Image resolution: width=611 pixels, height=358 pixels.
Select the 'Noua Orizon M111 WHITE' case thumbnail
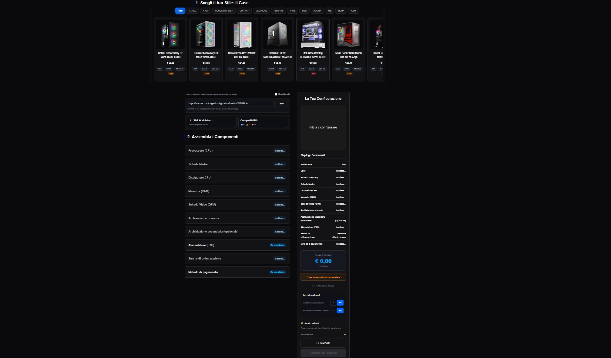241,34
